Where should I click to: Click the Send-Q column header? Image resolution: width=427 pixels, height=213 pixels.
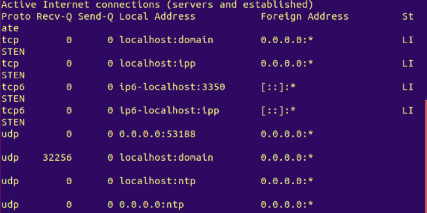[96, 17]
